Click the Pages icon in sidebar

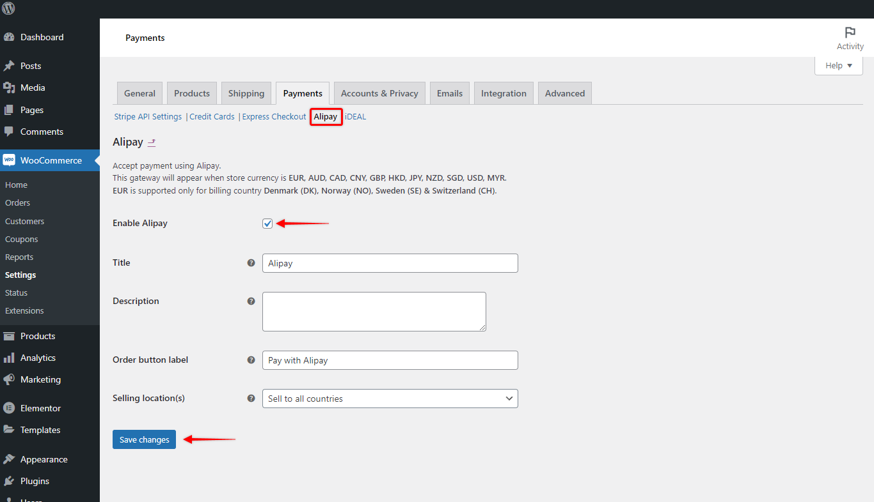coord(9,110)
